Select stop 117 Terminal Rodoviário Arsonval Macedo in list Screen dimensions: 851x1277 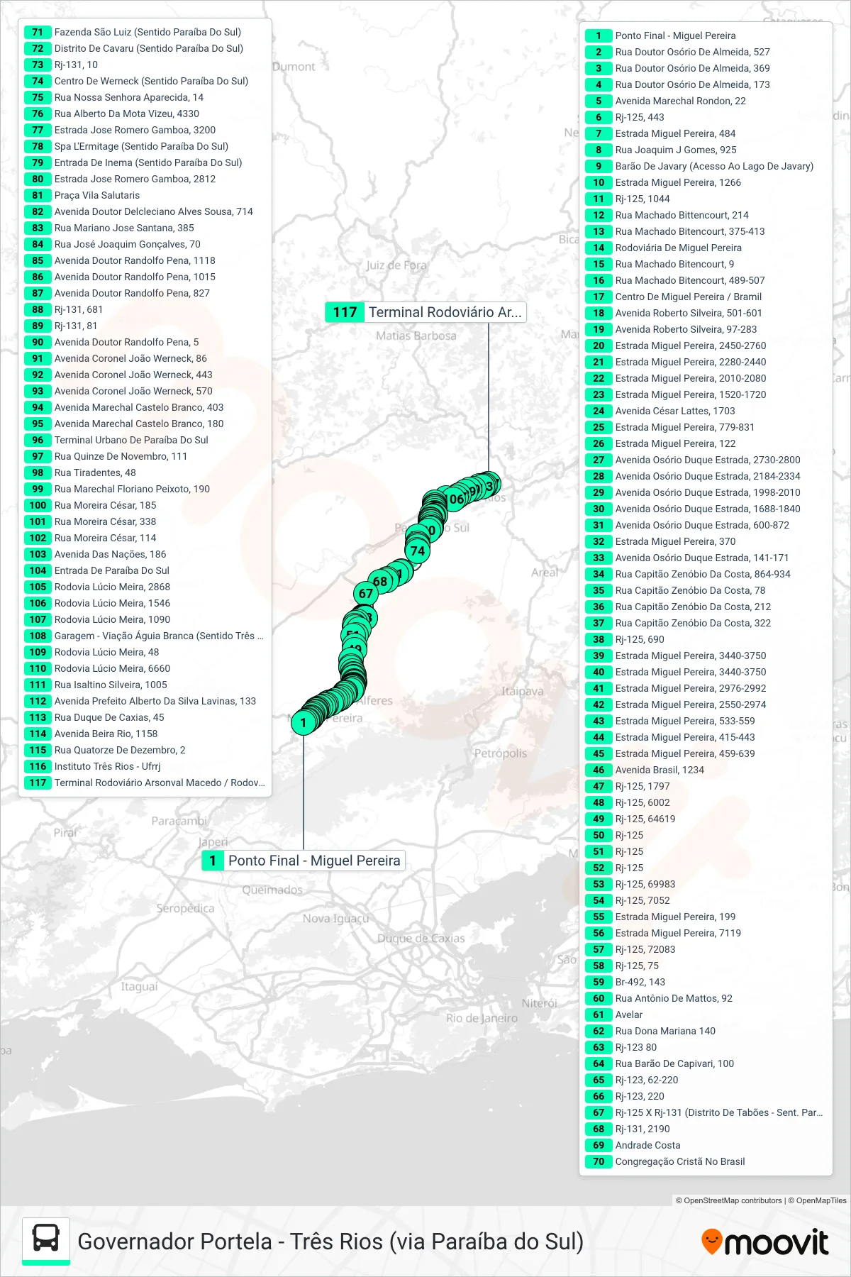coord(145,783)
